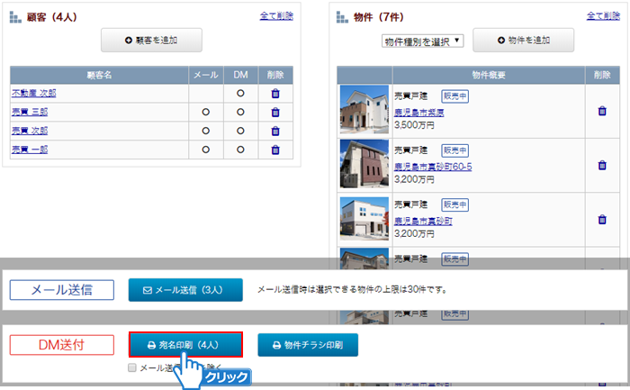630x390 pixels.
Task: Check the メール送信 exclude checkbox under DM送付
Action: [132, 368]
